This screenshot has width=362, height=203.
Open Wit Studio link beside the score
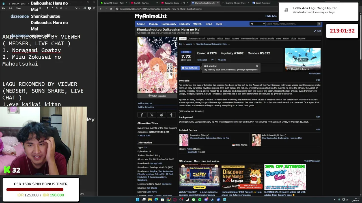tap(222, 60)
